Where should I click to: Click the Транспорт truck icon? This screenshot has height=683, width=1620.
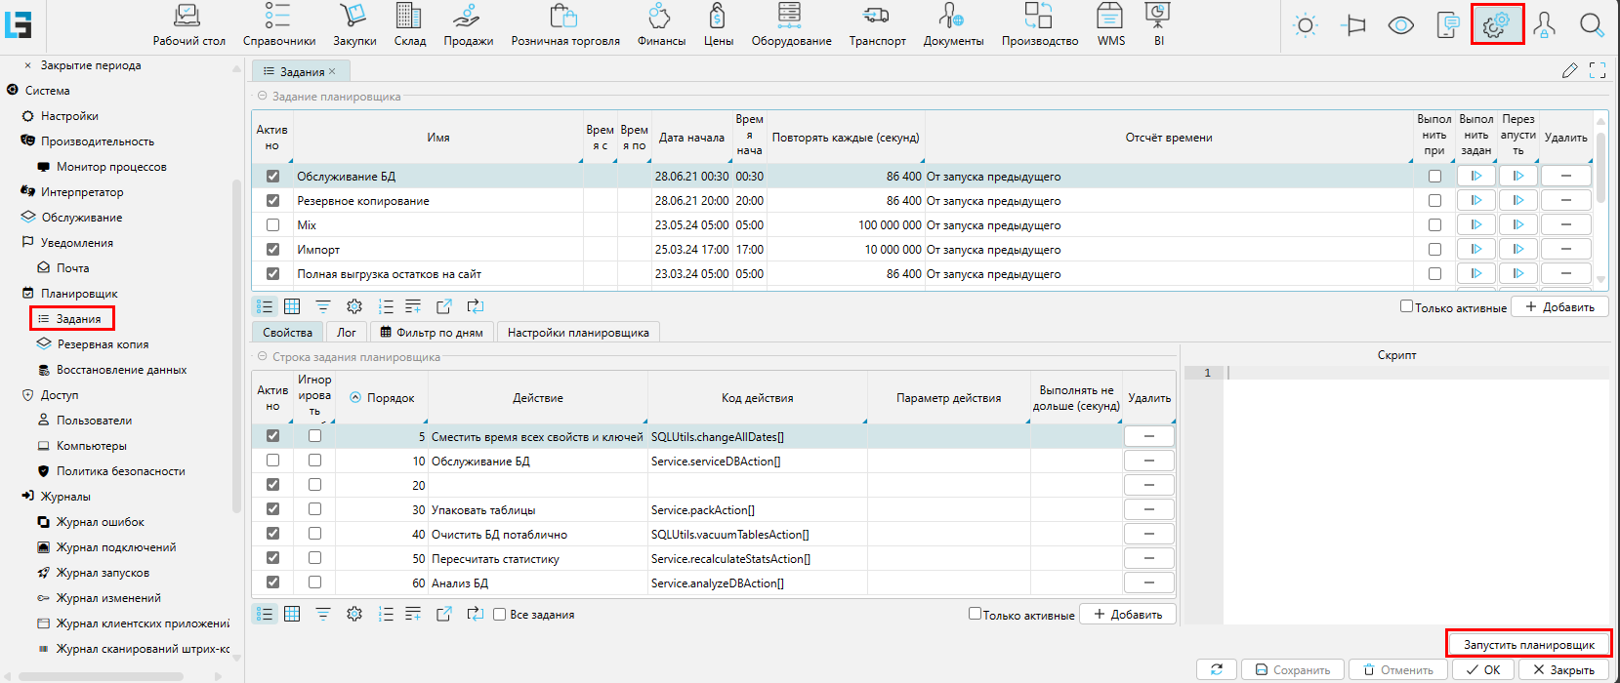click(876, 18)
